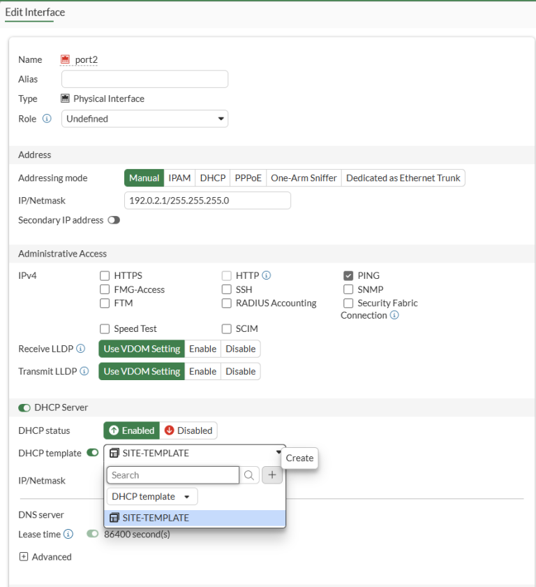
Task: Uncheck the PING checkbox
Action: click(x=348, y=276)
